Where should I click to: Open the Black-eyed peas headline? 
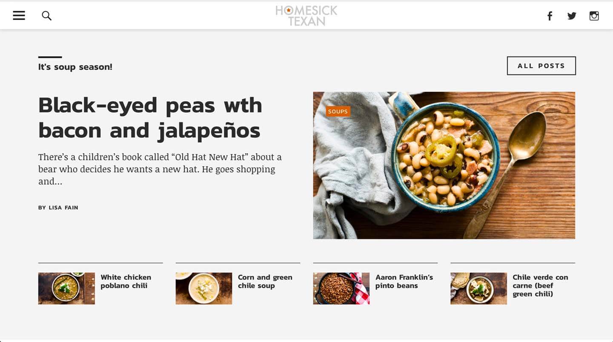coord(150,118)
